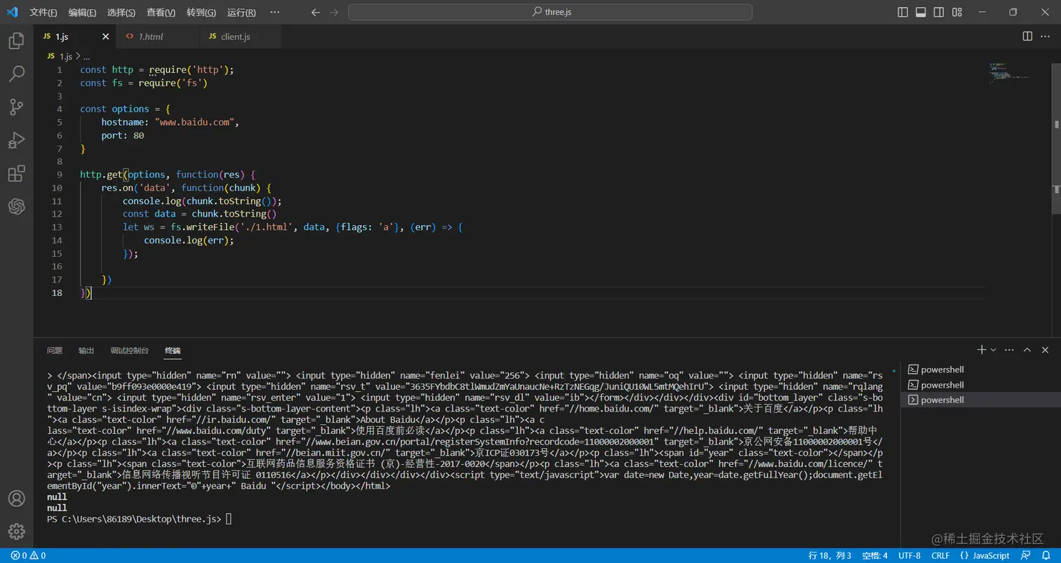
Task: Expand the title bar menu overflow ellipsis
Action: point(274,13)
